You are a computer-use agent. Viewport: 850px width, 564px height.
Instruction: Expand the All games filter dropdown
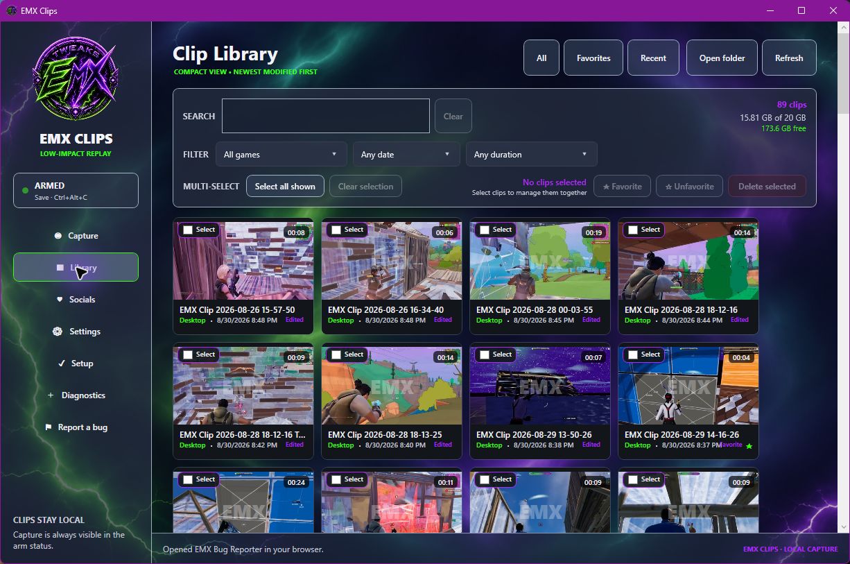(281, 154)
